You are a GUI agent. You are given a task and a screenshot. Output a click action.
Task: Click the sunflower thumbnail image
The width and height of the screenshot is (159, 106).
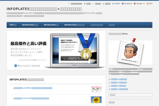point(96,100)
